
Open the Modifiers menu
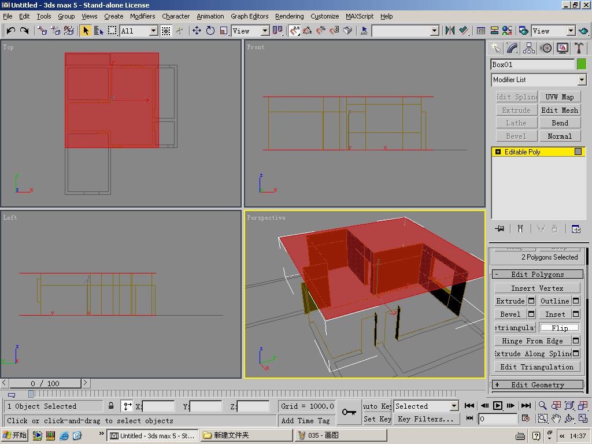tap(142, 16)
